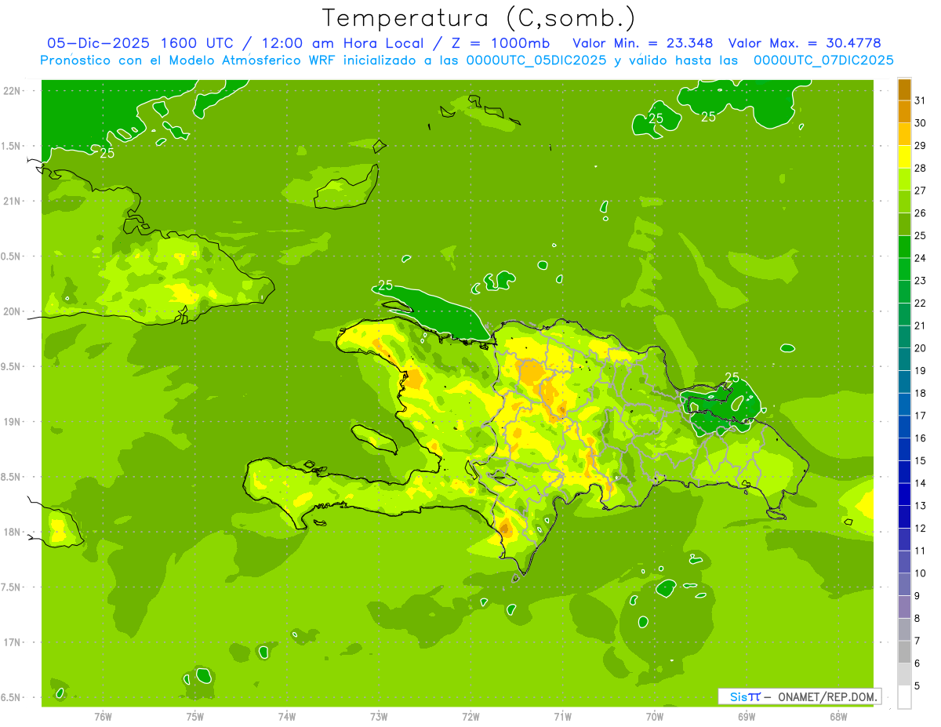Click the '72W' longitude axis label

coord(470,717)
